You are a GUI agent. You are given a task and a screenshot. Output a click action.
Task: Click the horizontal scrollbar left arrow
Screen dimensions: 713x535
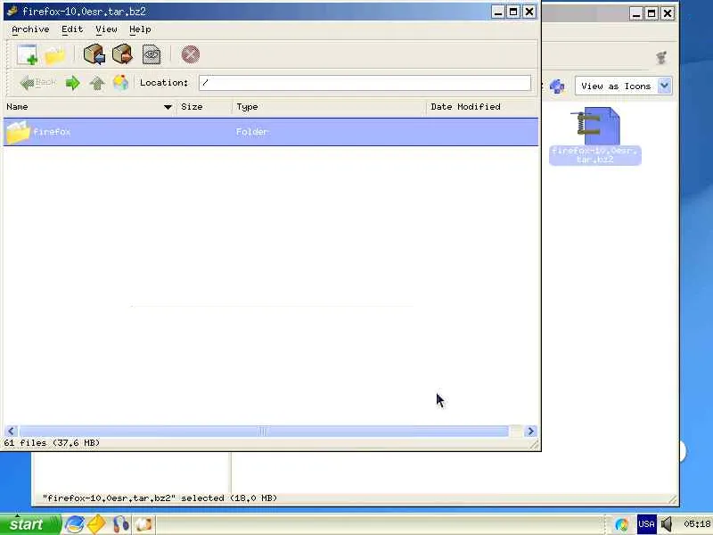tap(12, 431)
